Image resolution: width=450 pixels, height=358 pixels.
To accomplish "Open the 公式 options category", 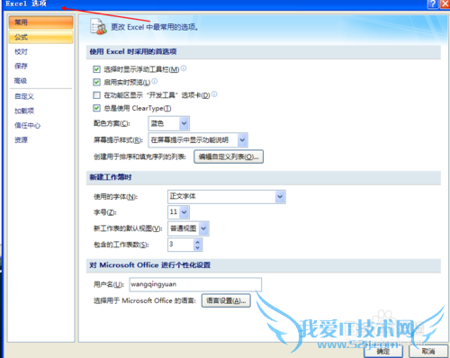I will pyautogui.click(x=40, y=37).
